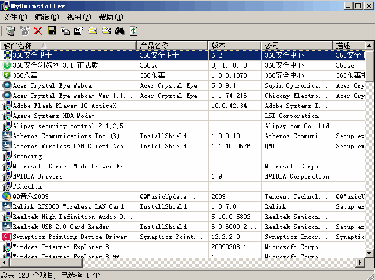Screen dimensions: 375x280
Task: Click the quiet uninstall toolbar icon
Action: tap(24, 31)
